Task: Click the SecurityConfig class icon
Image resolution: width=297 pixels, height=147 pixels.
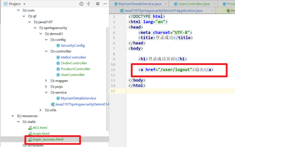Action: click(x=58, y=46)
